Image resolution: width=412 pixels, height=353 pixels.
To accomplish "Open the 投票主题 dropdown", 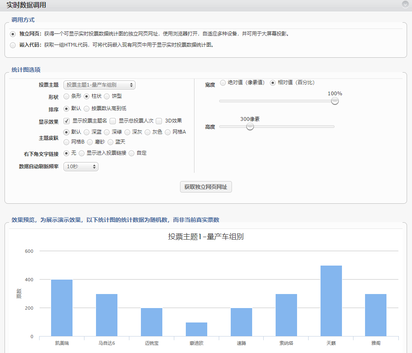I will 99,85.
